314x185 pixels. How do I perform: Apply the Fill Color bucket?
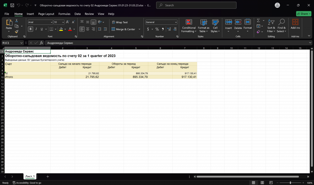[61, 29]
